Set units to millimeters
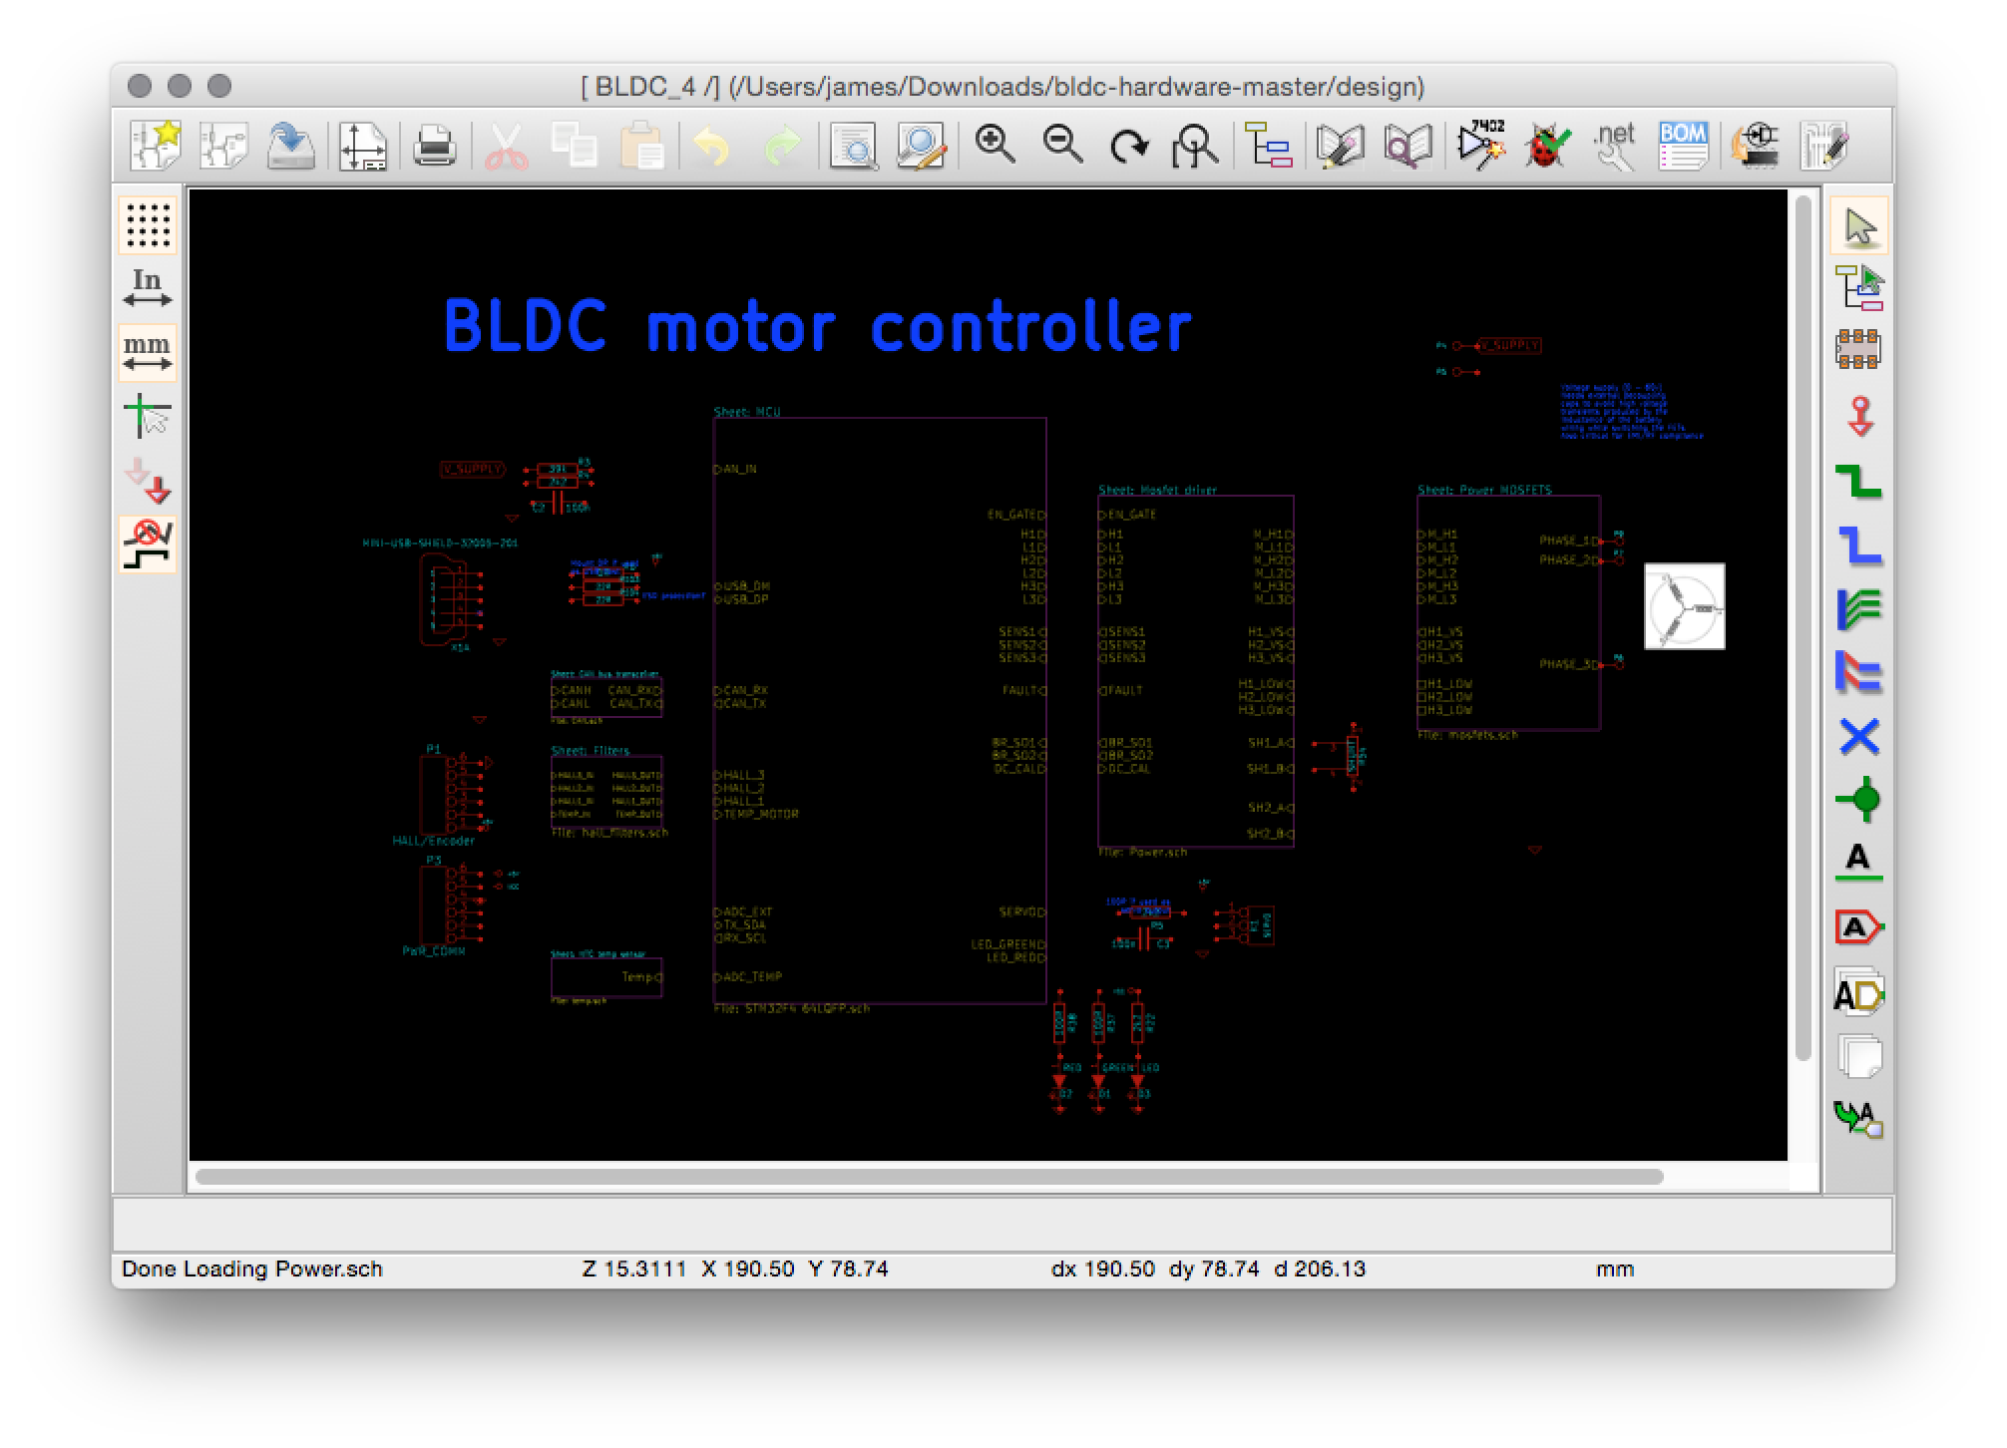This screenshot has width=2007, height=1448. (148, 352)
